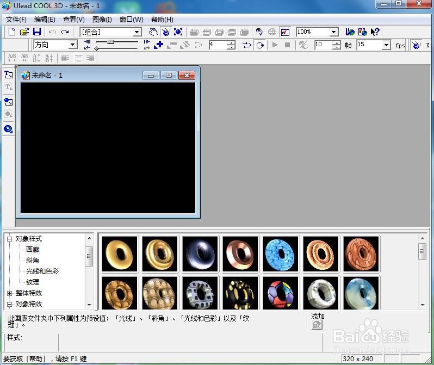Select the black with yellow spots torus thumbnail

click(240, 293)
